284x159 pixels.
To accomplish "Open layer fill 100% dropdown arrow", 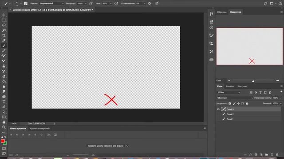I will click(x=281, y=103).
